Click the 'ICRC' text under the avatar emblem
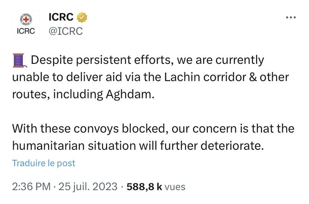 pos(26,31)
